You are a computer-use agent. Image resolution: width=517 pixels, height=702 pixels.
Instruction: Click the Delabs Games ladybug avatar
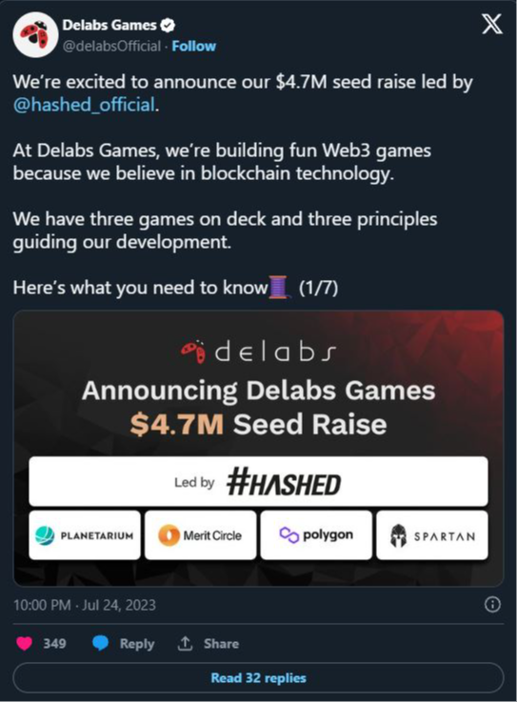tap(35, 35)
